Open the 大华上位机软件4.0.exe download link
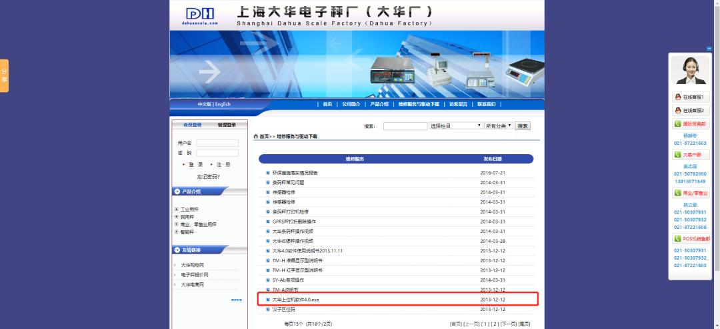 coord(295,300)
